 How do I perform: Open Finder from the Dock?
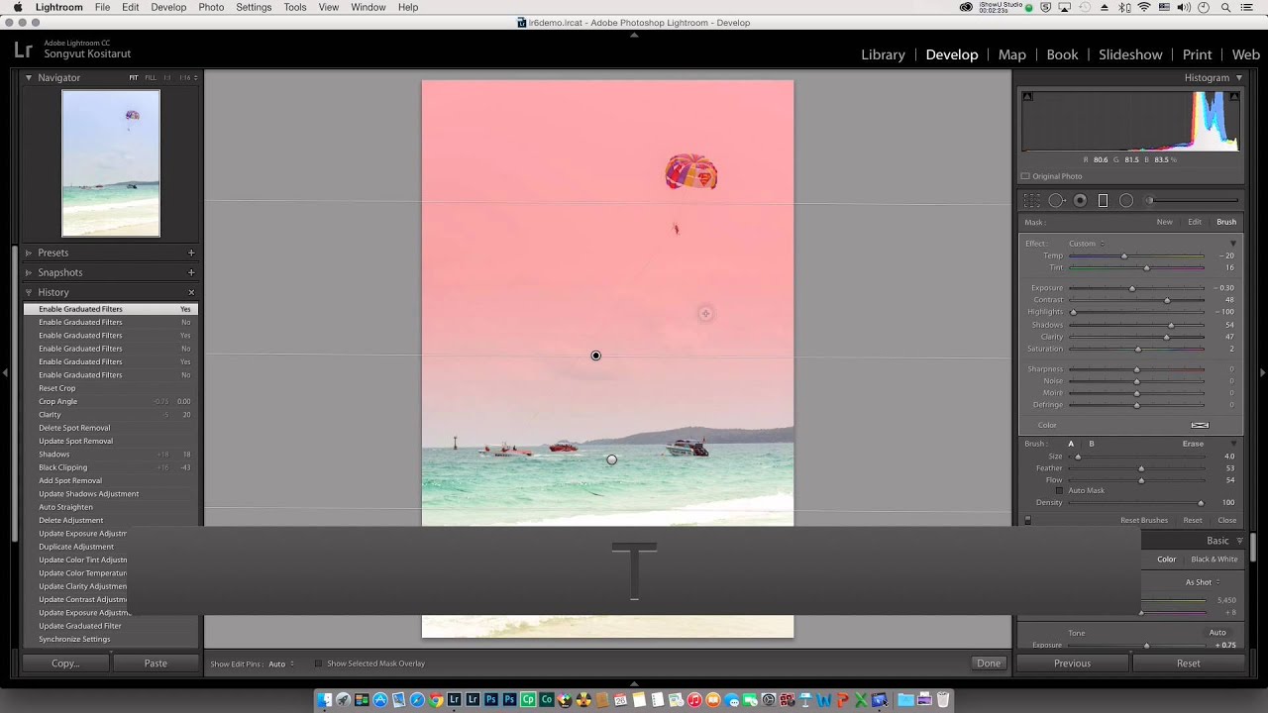324,700
